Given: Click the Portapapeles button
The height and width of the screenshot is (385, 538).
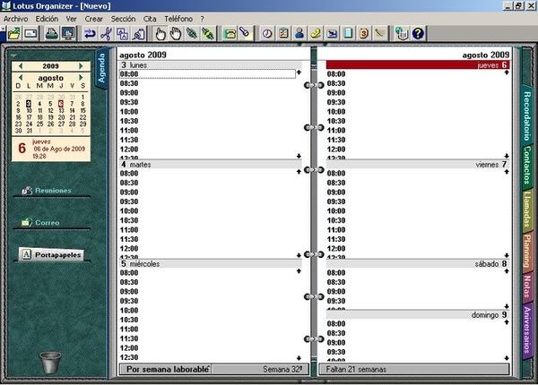Looking at the screenshot, I should pos(51,254).
